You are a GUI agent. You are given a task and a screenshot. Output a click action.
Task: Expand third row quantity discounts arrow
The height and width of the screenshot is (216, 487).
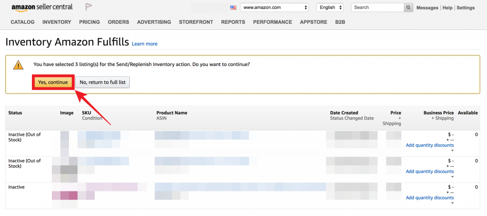(452, 203)
